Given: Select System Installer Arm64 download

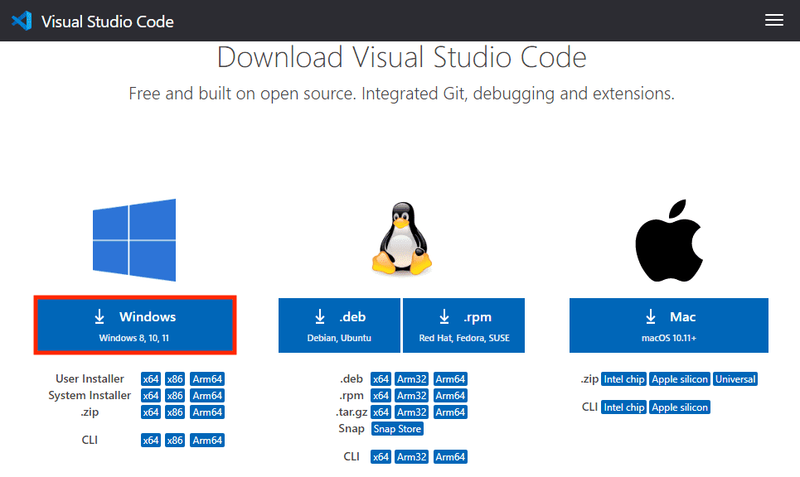Looking at the screenshot, I should coord(207,396).
